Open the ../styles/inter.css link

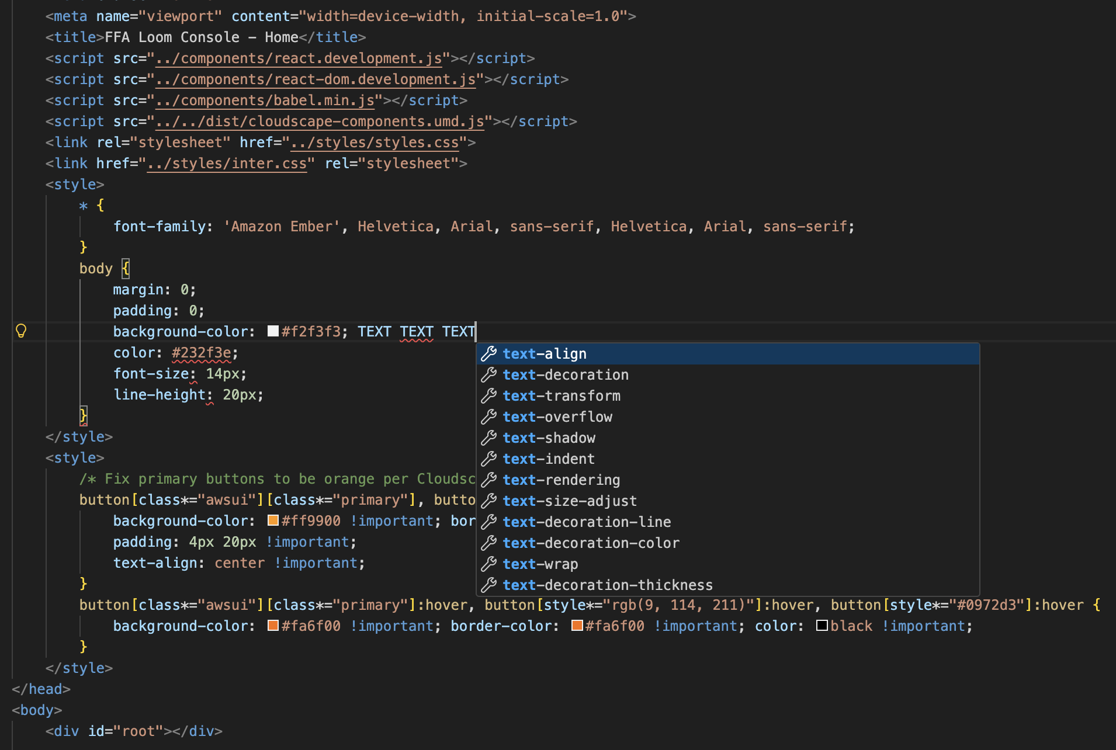pyautogui.click(x=227, y=164)
